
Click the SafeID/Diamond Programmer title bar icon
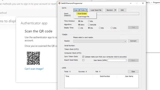point(59,3)
